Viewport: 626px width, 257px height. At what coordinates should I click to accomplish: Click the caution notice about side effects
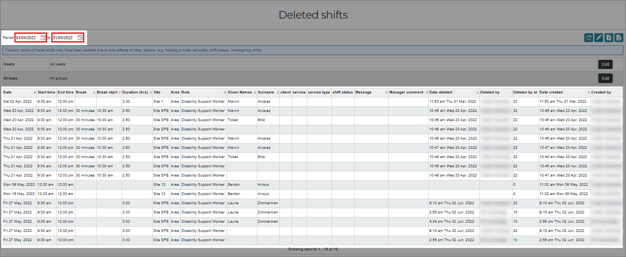313,50
